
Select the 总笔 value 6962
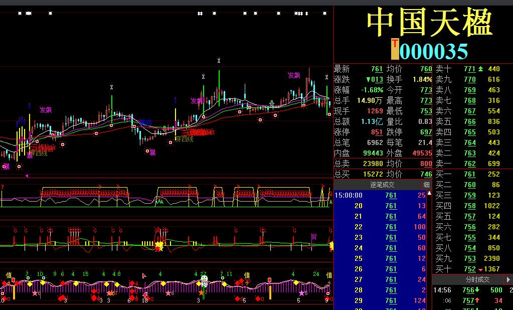click(375, 142)
